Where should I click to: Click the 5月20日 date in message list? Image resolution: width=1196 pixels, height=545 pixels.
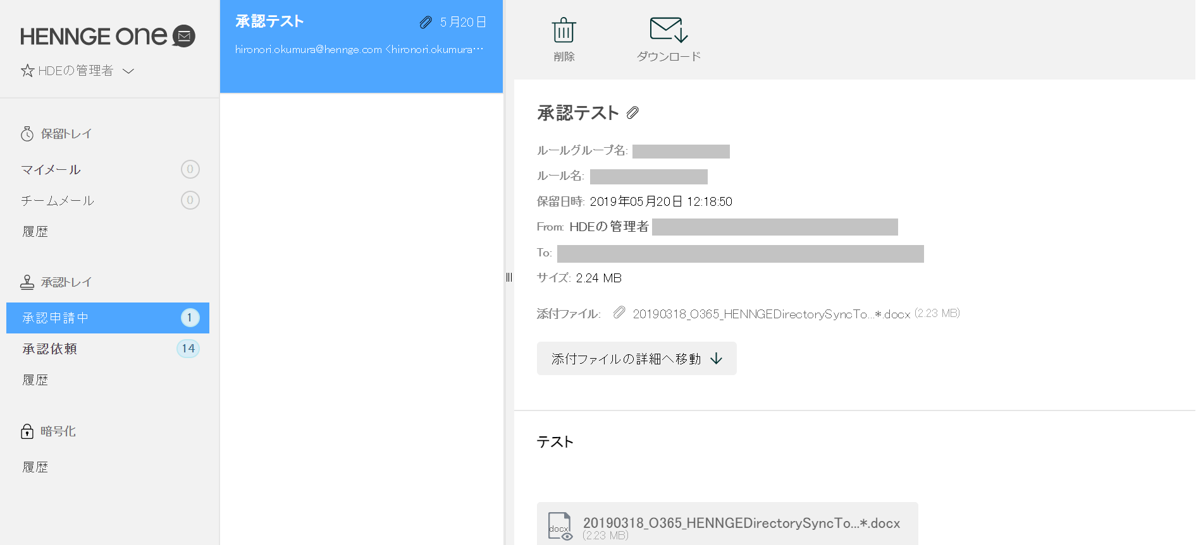click(x=463, y=22)
